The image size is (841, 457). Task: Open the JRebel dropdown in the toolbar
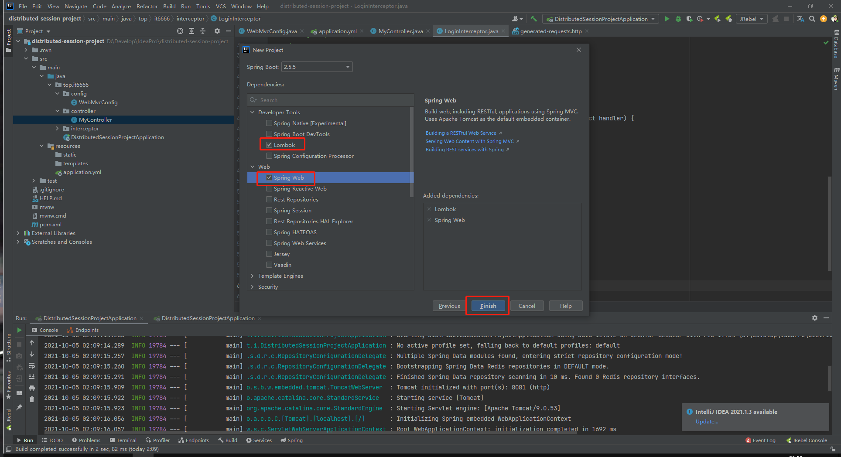(x=752, y=19)
